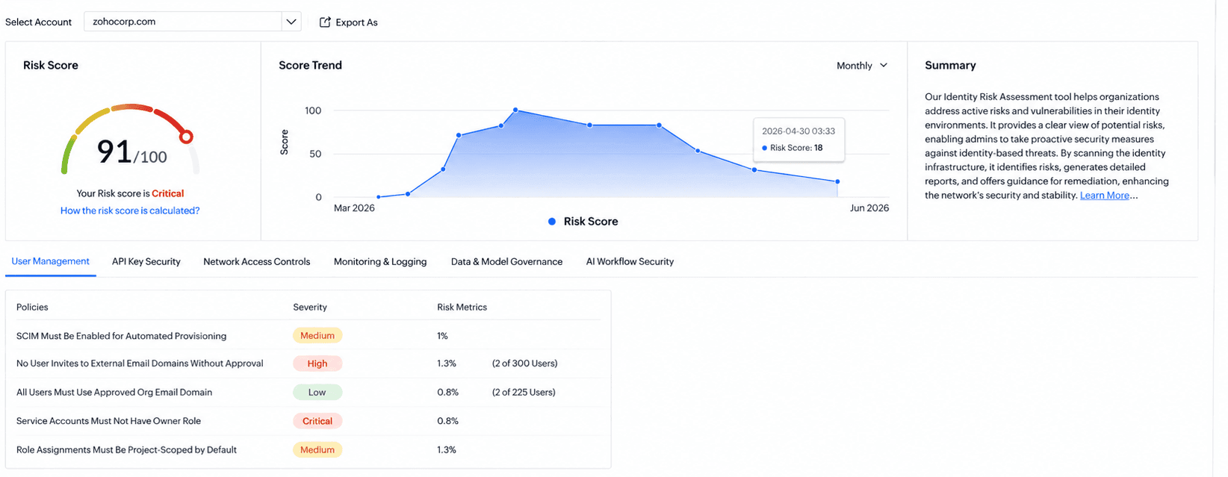Select the AI Workflow Security tab
The width and height of the screenshot is (1228, 477).
pyautogui.click(x=630, y=262)
